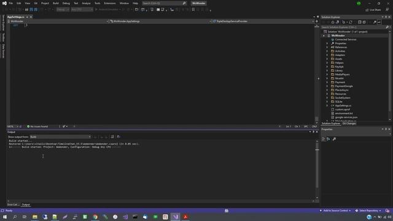
Task: Collapse the WoWonder project node
Action: pyautogui.click(x=324, y=36)
